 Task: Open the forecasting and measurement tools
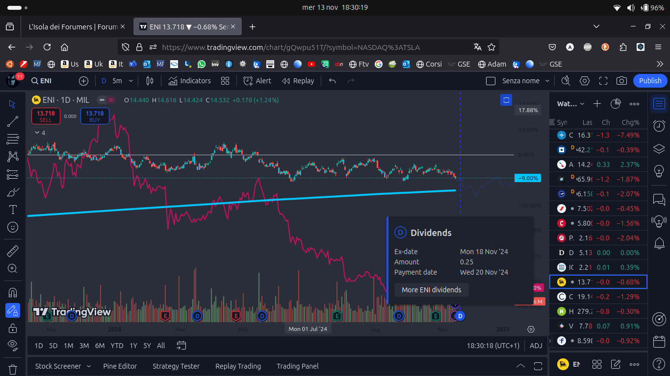coord(13,174)
